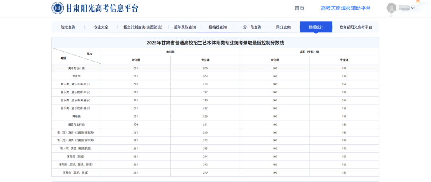Click the 211 score for 播音与主持类
This screenshot has width=431, height=182.
tap(205, 124)
